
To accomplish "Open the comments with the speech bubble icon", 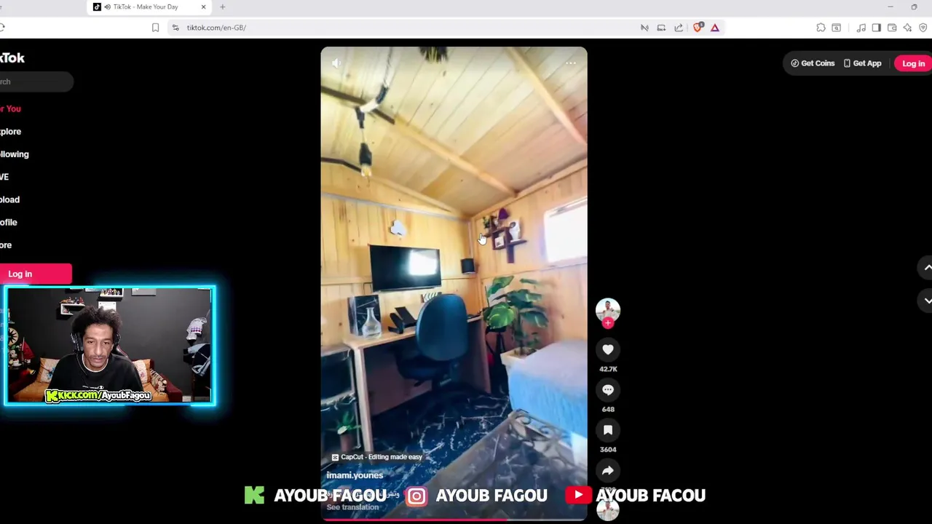I will (x=608, y=389).
